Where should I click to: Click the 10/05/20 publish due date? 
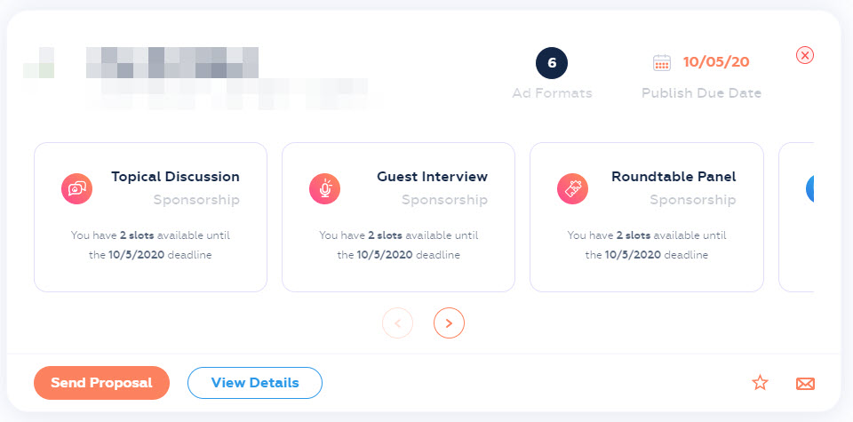(716, 62)
